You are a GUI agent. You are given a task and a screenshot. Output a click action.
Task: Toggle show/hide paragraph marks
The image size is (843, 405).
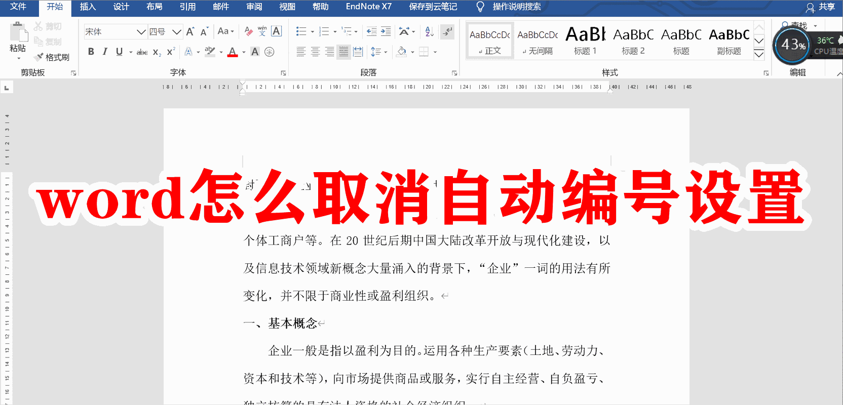pos(447,31)
